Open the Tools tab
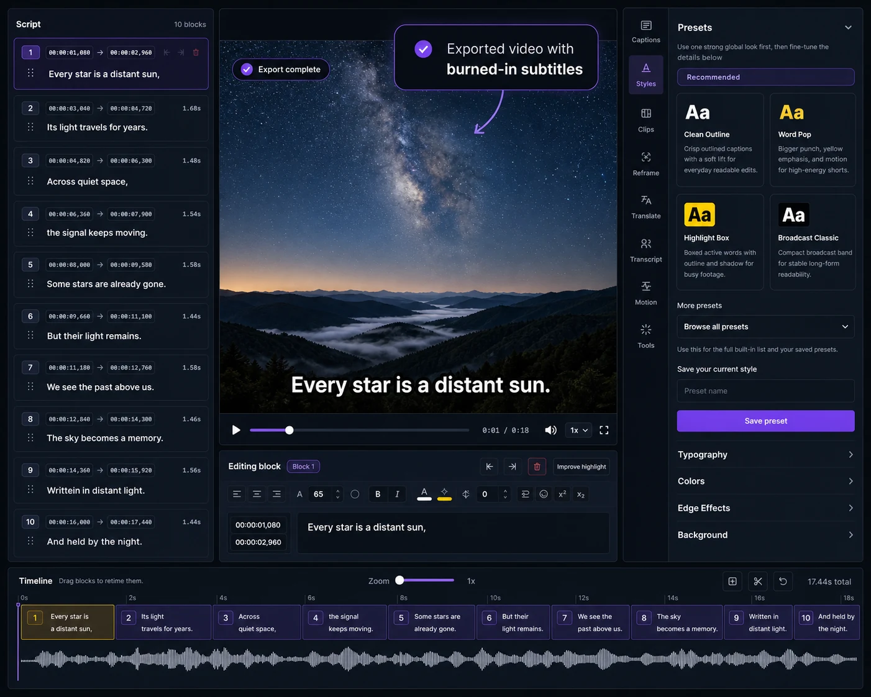The width and height of the screenshot is (871, 697). [x=646, y=336]
